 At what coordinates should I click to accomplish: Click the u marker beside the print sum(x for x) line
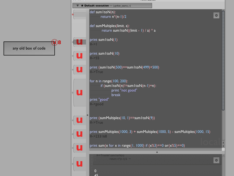point(79,148)
